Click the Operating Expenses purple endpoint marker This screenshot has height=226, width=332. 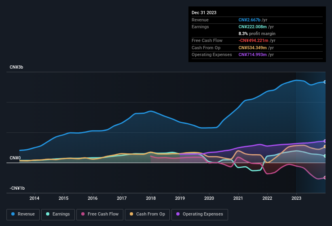click(325, 141)
